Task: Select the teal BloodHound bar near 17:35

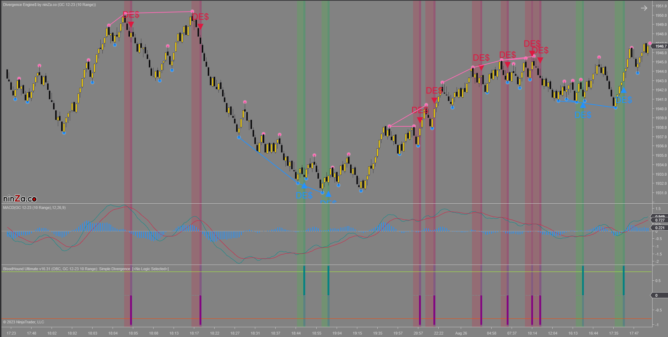Action: pos(623,280)
